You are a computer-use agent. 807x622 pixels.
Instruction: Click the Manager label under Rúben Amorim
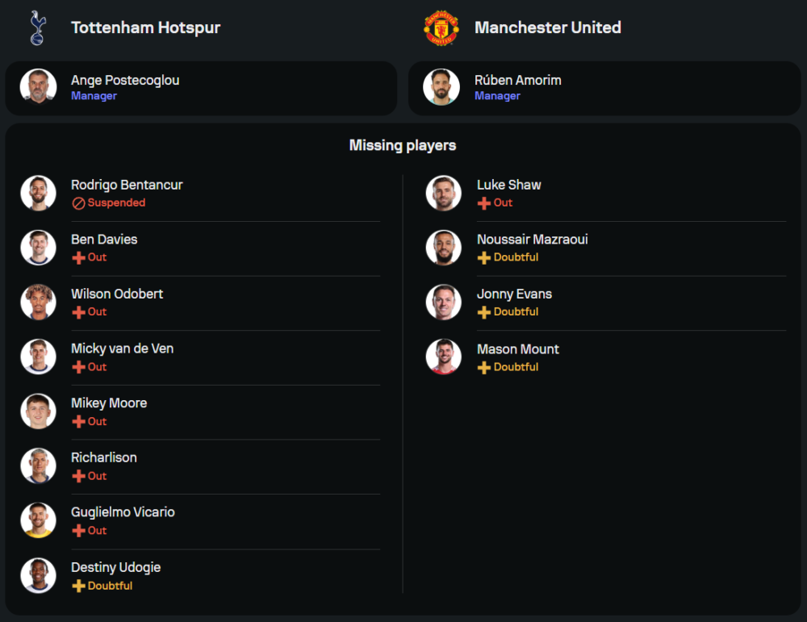(497, 96)
